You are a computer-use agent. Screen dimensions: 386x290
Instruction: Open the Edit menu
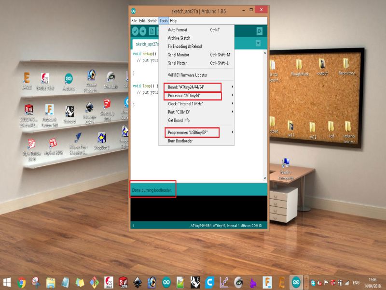tap(142, 21)
